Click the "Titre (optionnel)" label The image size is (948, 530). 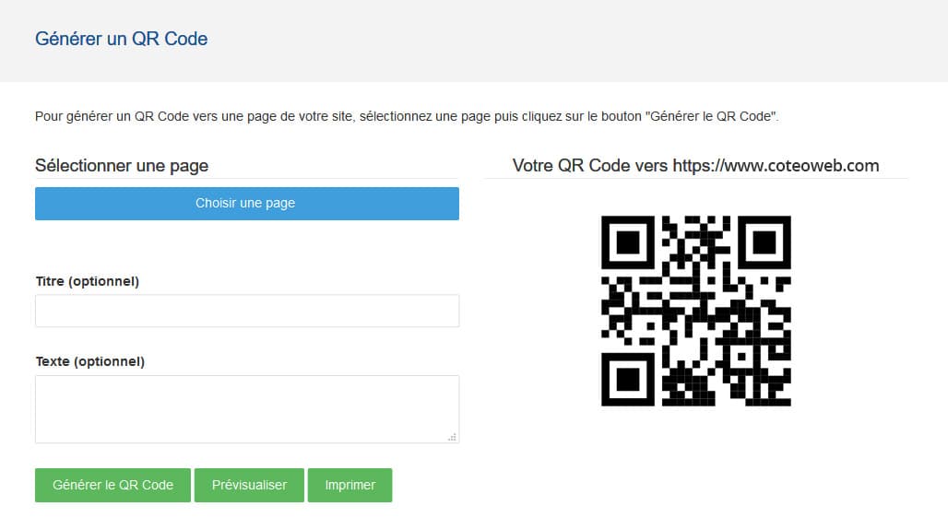87,281
